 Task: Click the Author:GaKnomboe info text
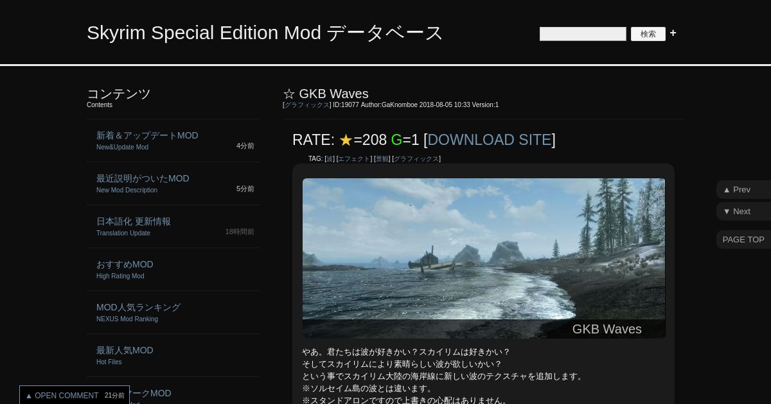click(389, 105)
